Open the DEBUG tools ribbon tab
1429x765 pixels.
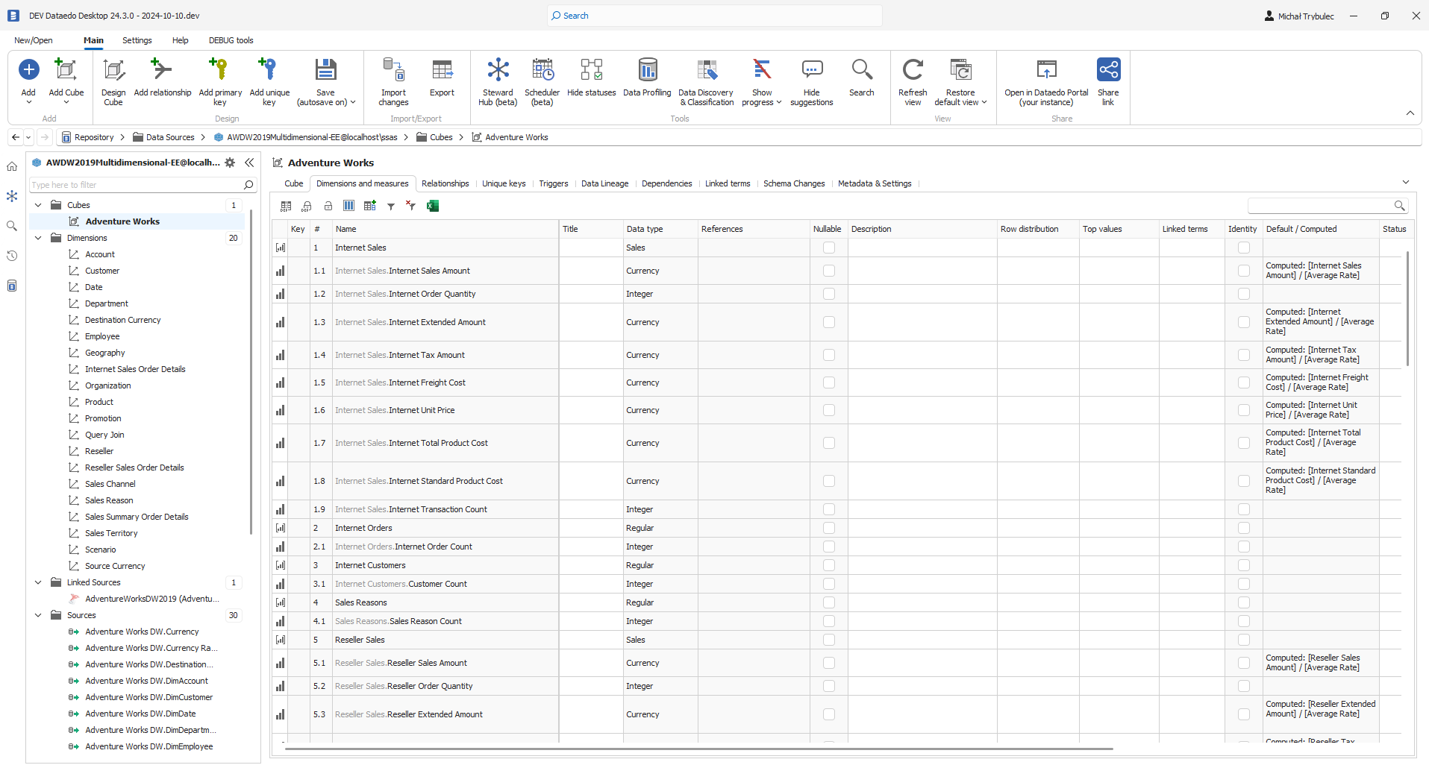(x=231, y=40)
